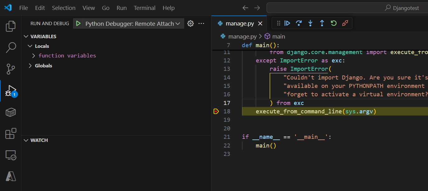Open the Run menu
This screenshot has width=428, height=191.
coord(121,8)
